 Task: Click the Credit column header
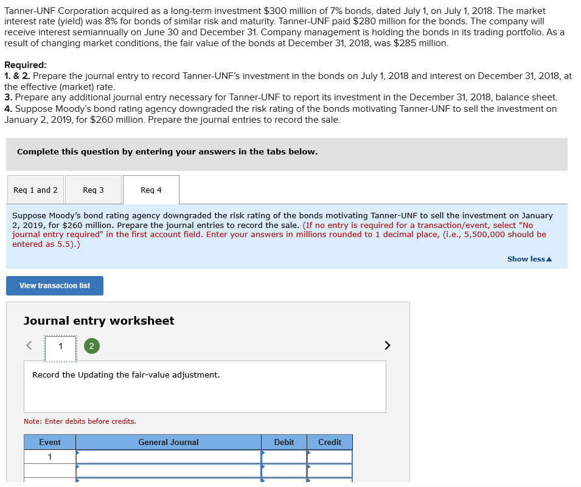(330, 442)
